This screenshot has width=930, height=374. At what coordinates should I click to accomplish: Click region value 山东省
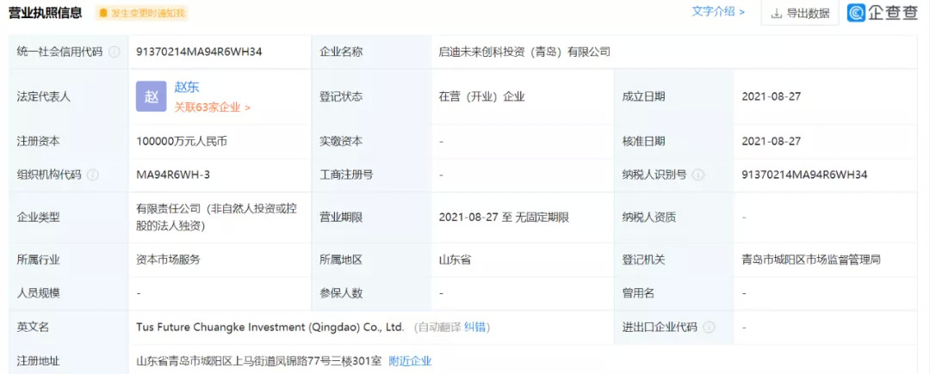click(455, 259)
